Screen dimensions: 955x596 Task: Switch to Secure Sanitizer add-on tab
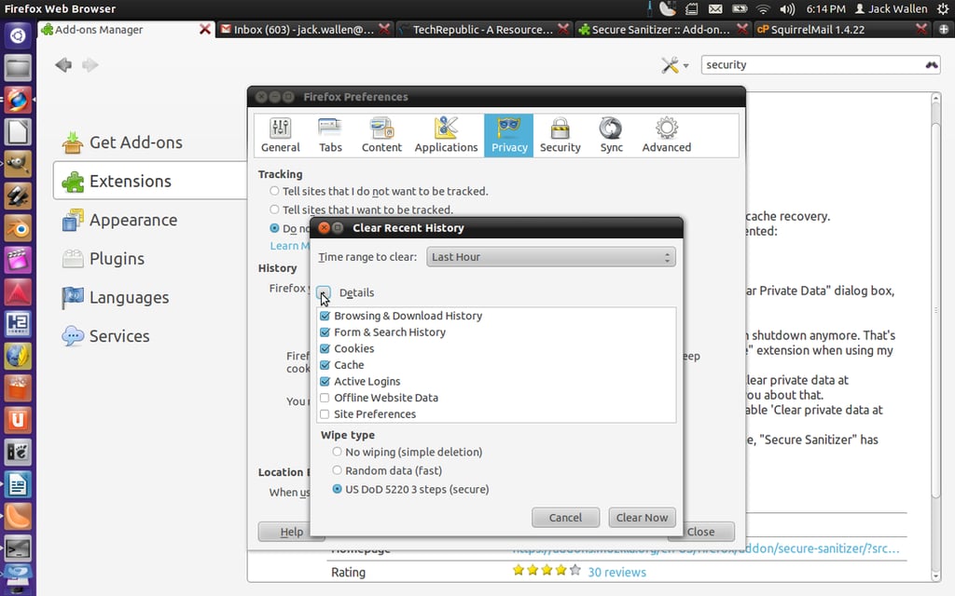pyautogui.click(x=661, y=29)
